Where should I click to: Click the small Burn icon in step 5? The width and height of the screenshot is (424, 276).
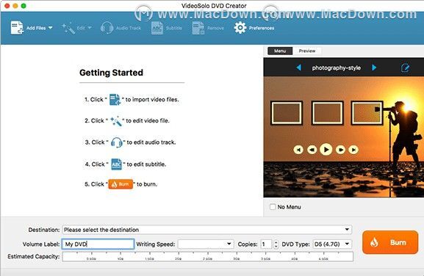[121, 184]
